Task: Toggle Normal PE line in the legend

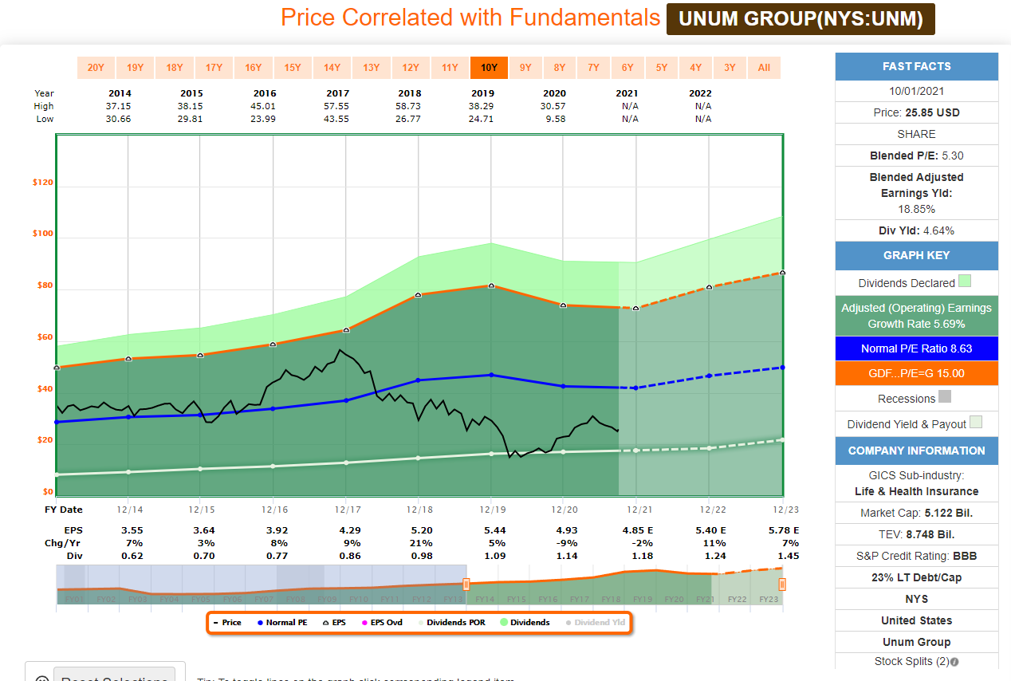Action: [x=281, y=622]
